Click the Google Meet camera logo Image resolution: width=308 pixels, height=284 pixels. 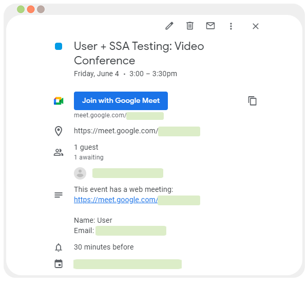coord(59,101)
